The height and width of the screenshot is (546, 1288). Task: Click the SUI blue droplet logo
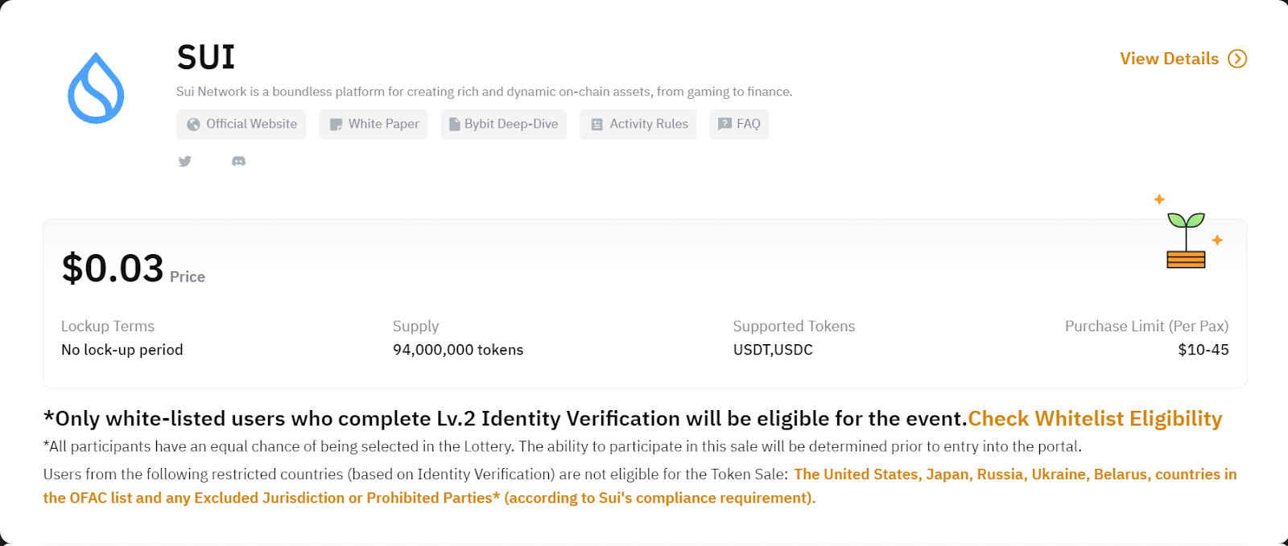(96, 88)
